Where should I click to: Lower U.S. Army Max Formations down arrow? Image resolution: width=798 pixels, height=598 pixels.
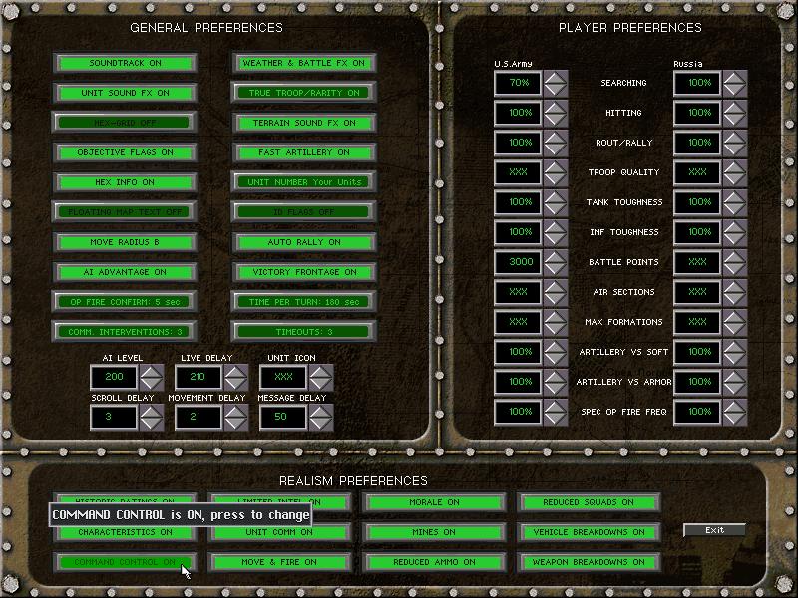[x=556, y=329]
